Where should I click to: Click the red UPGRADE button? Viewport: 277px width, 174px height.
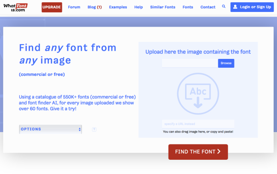click(x=52, y=7)
